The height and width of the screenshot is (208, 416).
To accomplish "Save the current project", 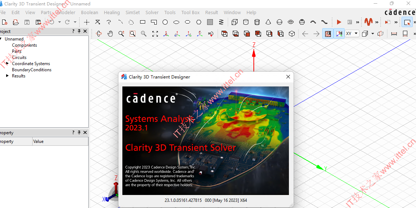I will click(x=27, y=22).
